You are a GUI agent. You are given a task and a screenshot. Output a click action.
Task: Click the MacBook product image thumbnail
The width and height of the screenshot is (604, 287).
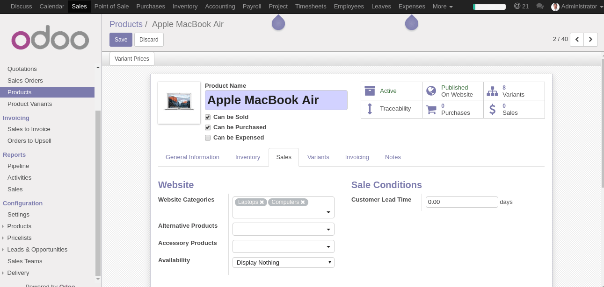(x=179, y=103)
